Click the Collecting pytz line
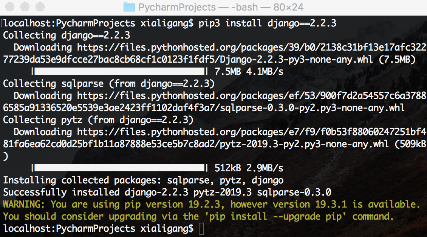 (x=98, y=120)
